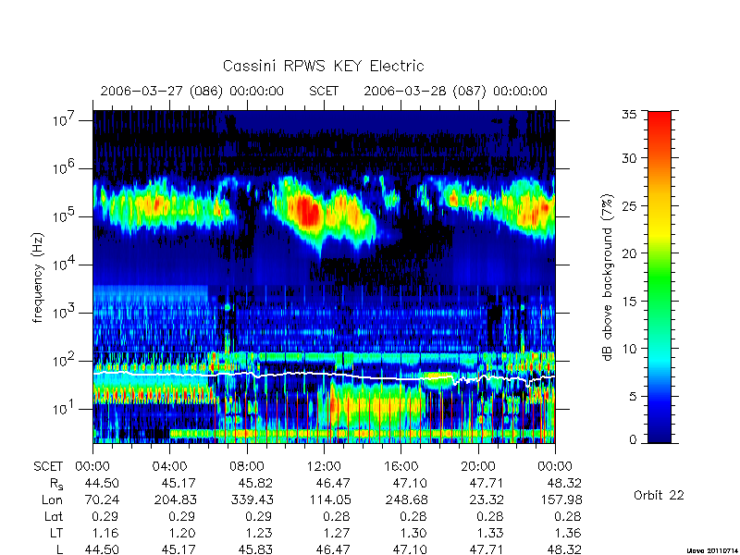Click the LT value 1.33

[490, 533]
